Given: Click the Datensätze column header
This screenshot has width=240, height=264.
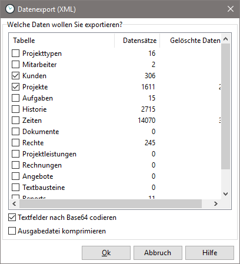Looking at the screenshot, I should click(137, 41).
